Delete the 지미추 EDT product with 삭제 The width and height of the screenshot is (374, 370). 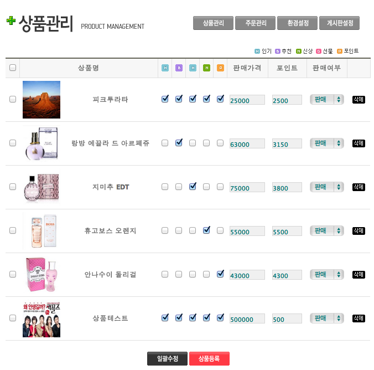359,187
